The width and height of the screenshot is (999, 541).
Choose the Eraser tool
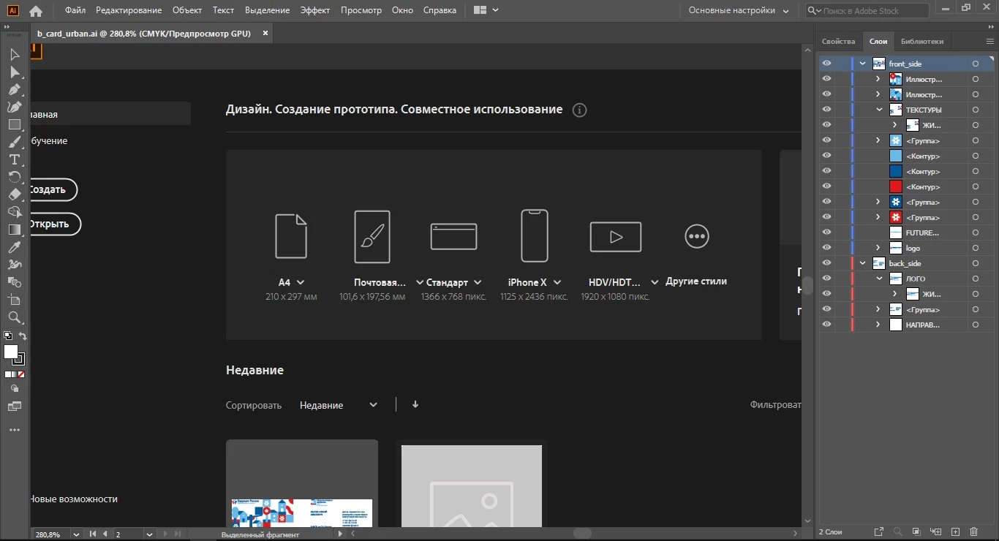(x=14, y=194)
